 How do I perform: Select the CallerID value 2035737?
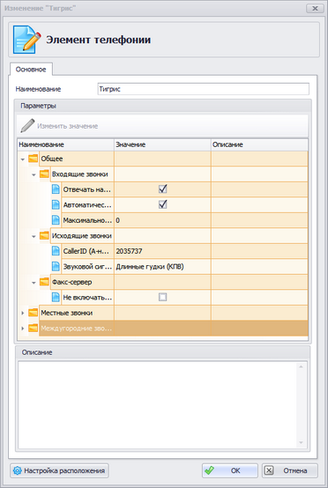129,251
